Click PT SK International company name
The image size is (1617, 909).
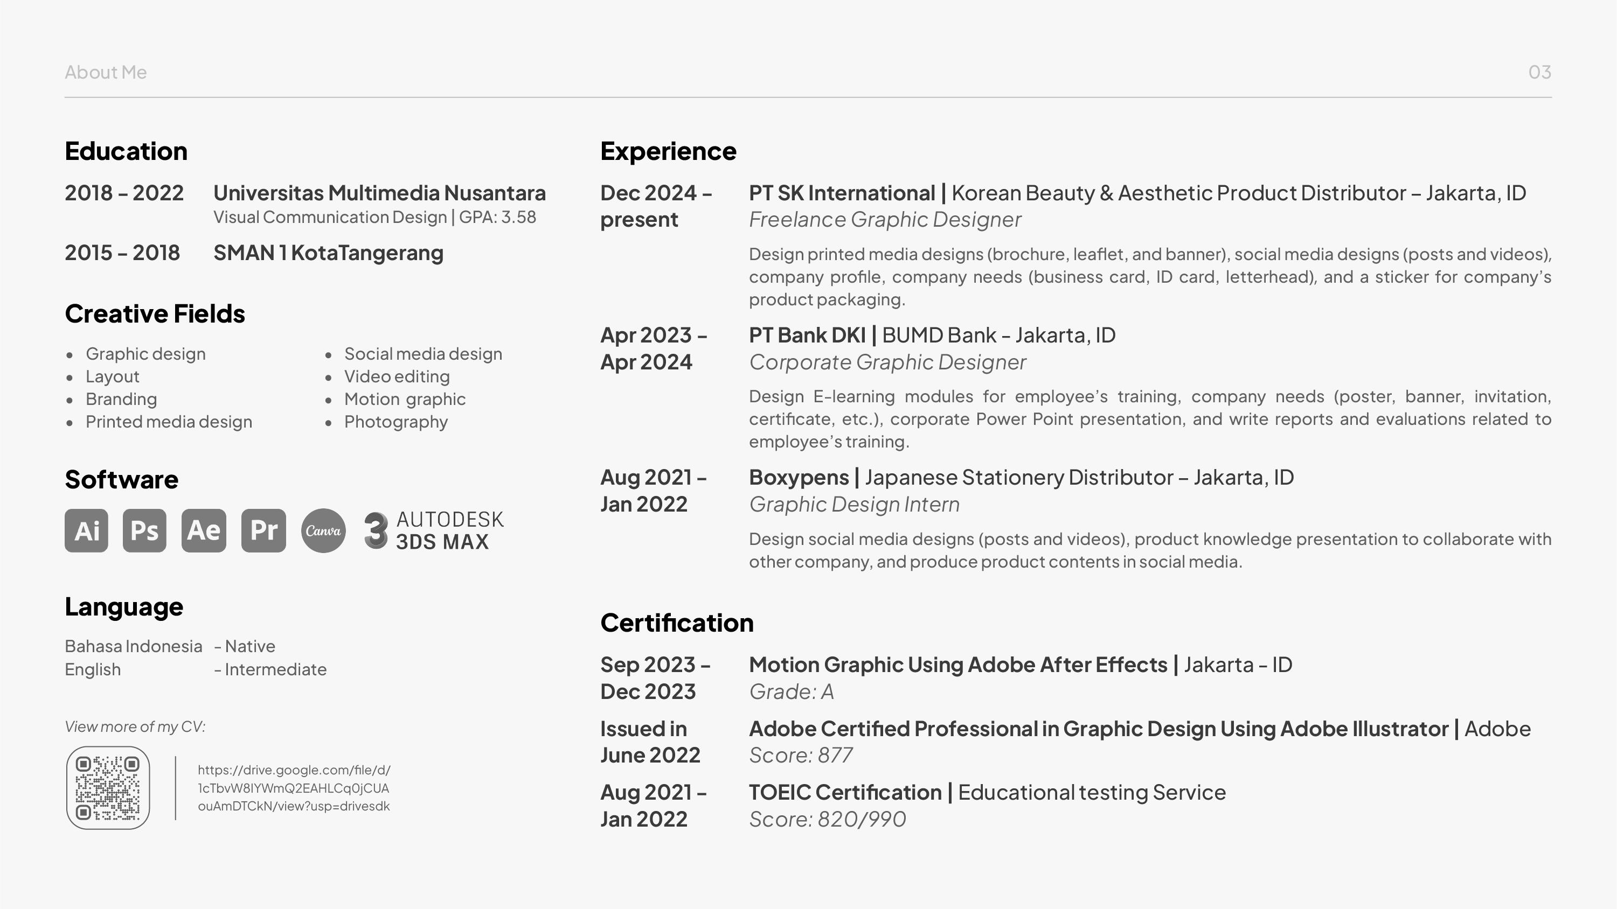(x=842, y=193)
